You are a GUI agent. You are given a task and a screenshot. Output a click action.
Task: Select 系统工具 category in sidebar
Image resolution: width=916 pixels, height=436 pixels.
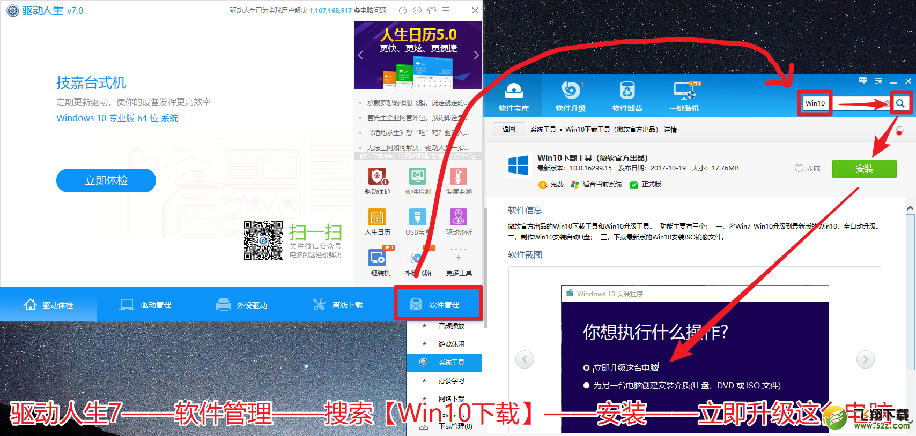coord(445,363)
